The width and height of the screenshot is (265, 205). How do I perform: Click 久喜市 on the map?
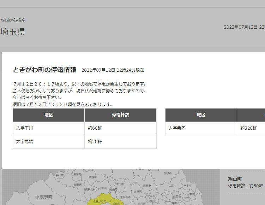point(171,185)
